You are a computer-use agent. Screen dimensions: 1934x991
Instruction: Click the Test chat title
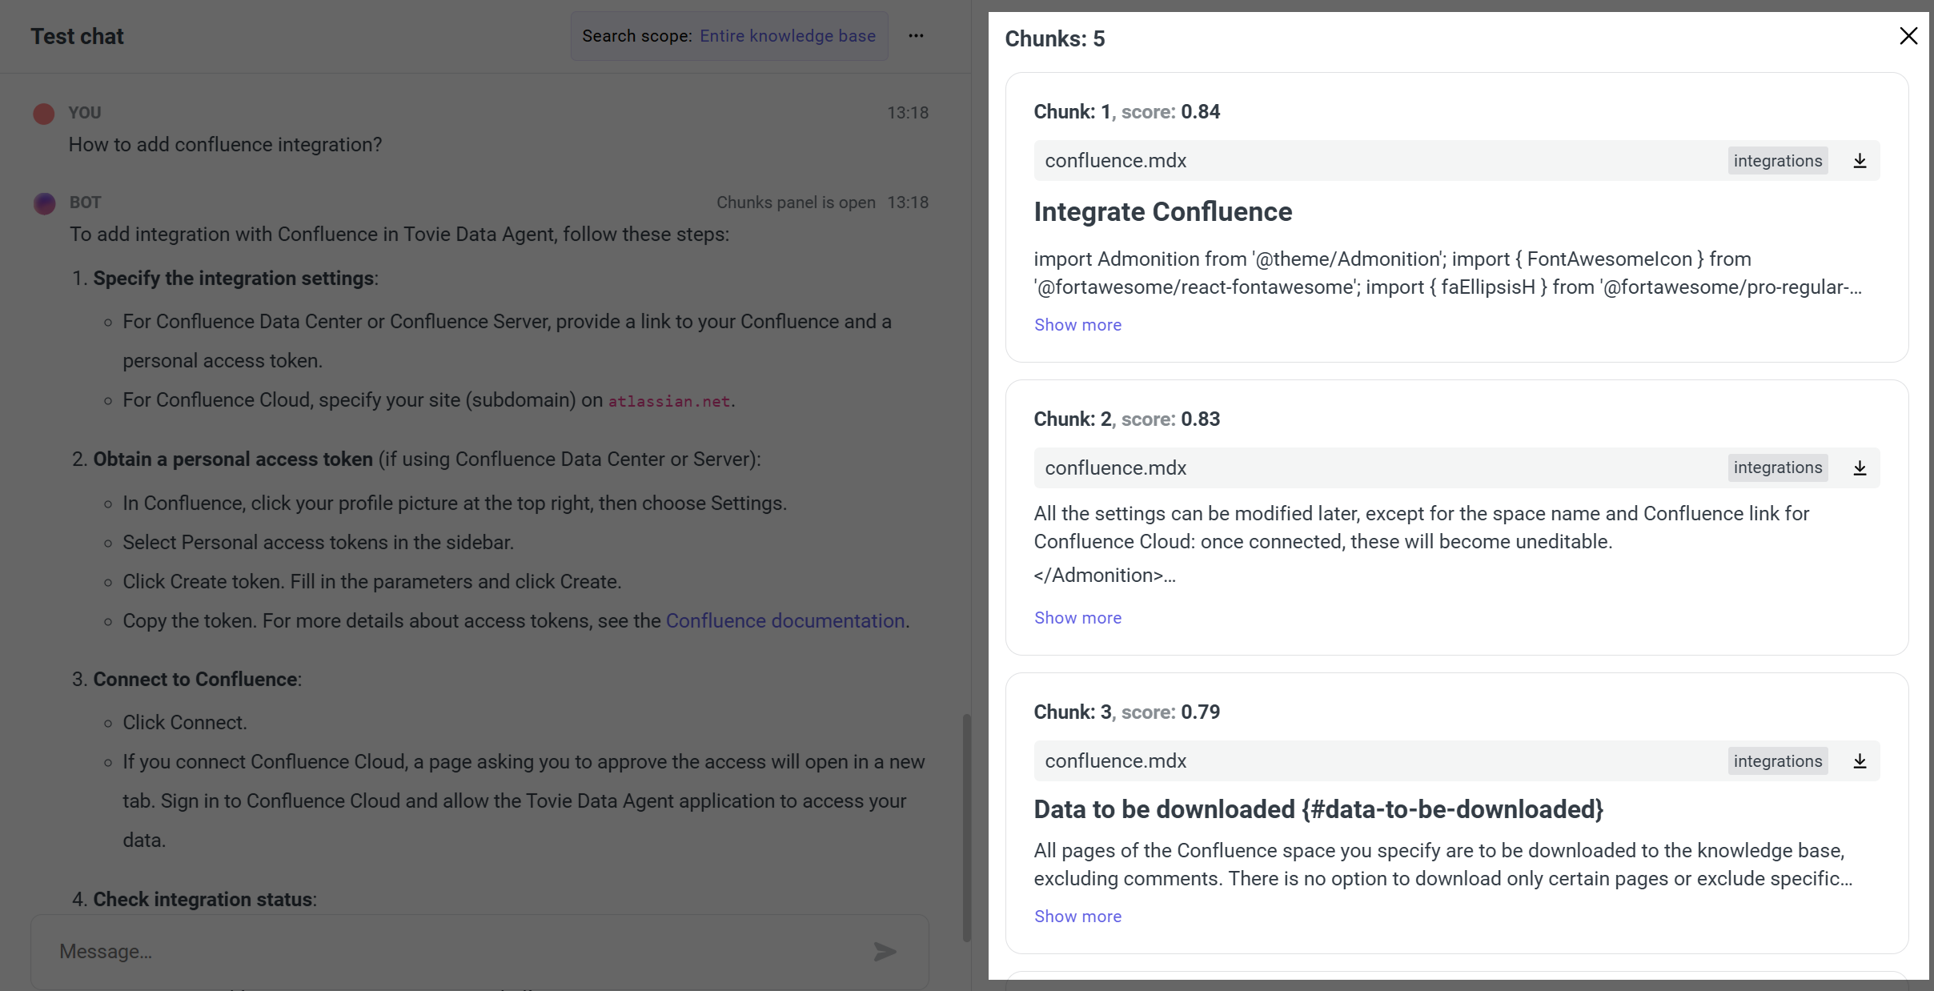78,37
